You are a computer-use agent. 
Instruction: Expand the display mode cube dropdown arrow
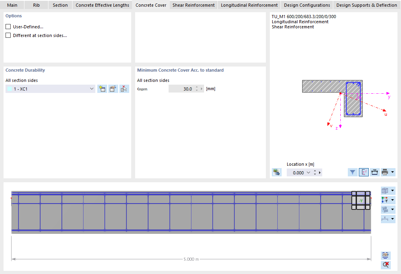click(393, 191)
